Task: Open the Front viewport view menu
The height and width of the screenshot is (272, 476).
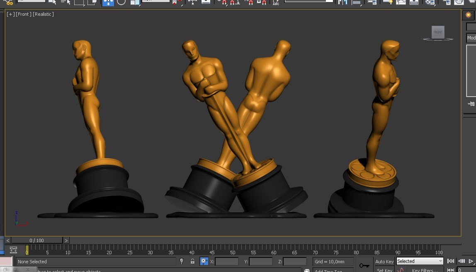Action: [24, 14]
